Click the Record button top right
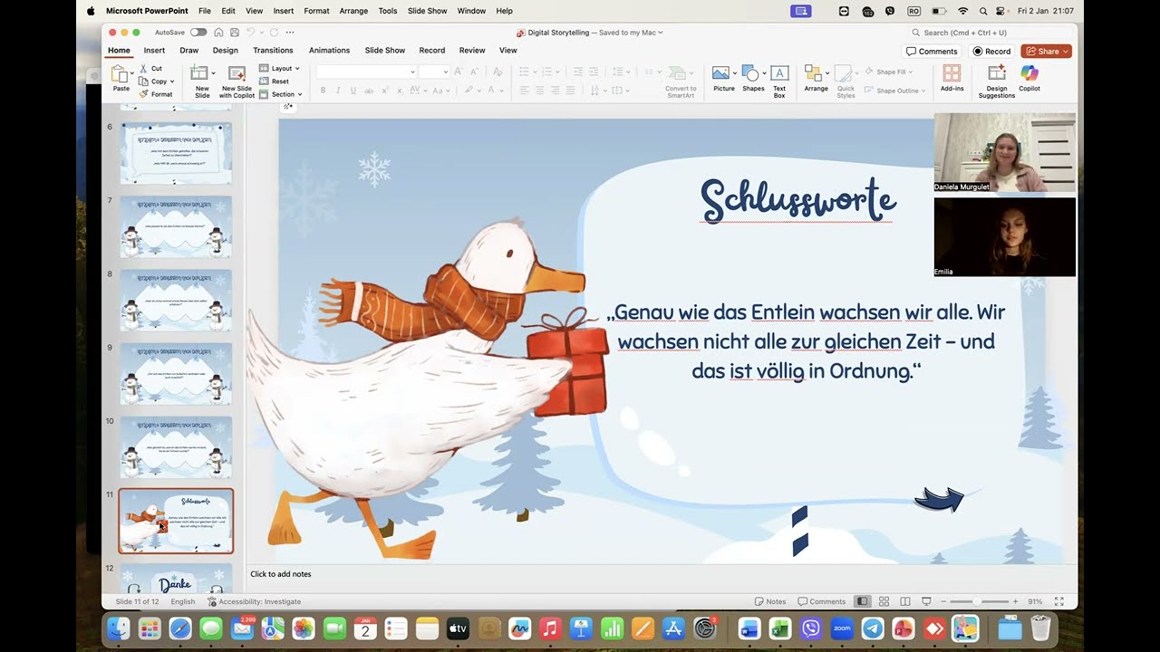The height and width of the screenshot is (652, 1160). click(x=991, y=51)
